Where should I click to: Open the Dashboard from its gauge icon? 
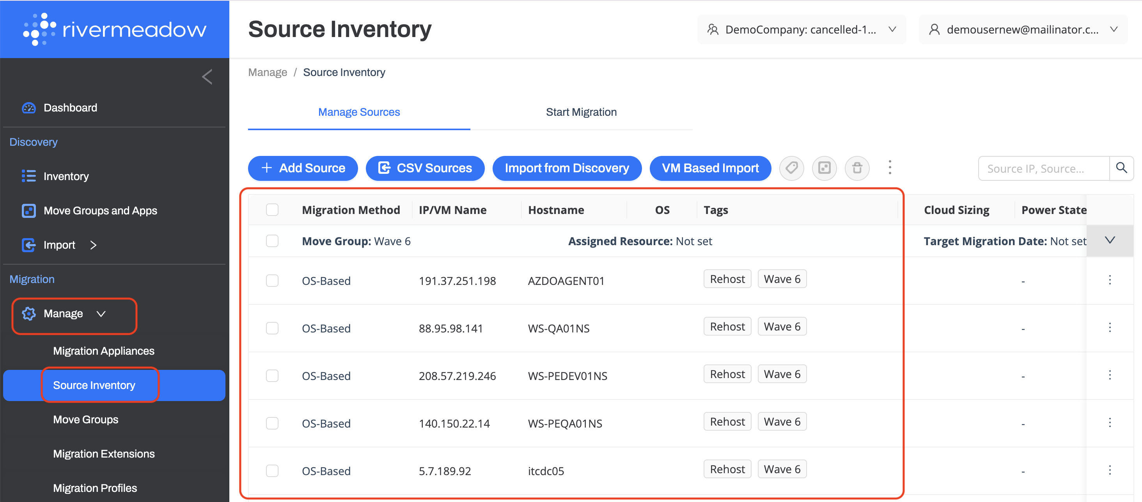(x=29, y=108)
